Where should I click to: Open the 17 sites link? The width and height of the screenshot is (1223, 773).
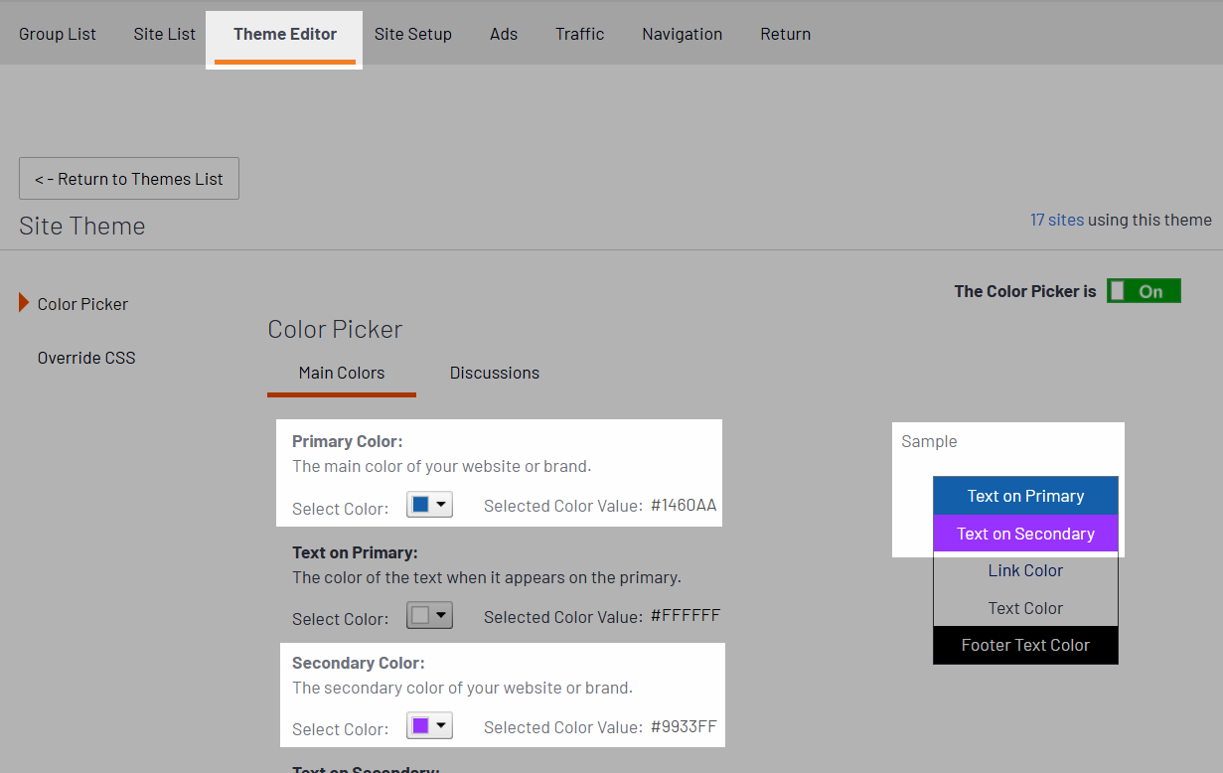pos(1056,220)
